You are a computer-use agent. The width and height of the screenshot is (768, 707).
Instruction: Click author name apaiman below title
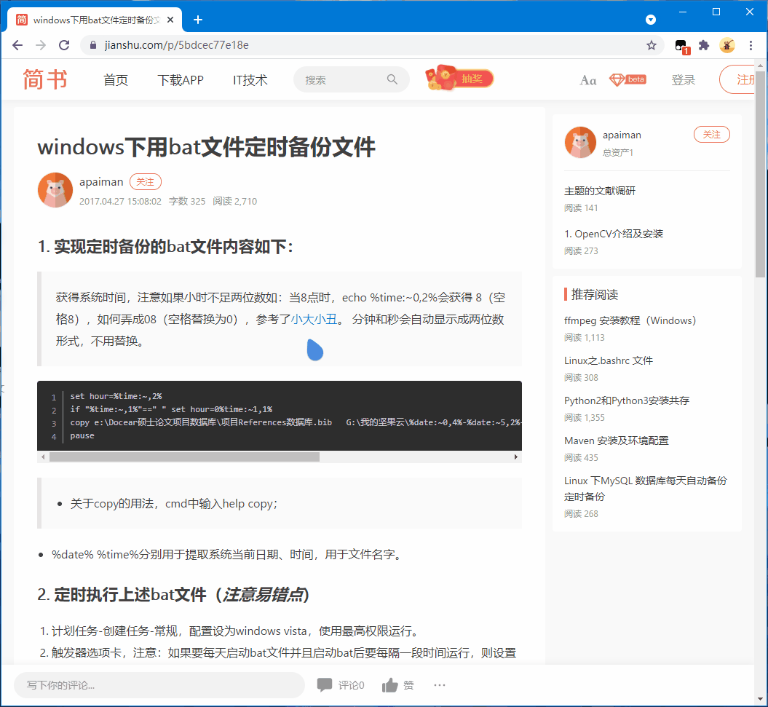tap(101, 182)
